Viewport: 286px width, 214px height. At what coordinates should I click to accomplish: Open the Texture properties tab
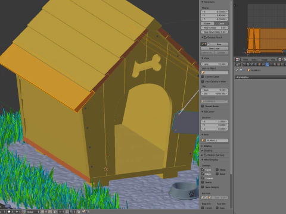point(278,64)
